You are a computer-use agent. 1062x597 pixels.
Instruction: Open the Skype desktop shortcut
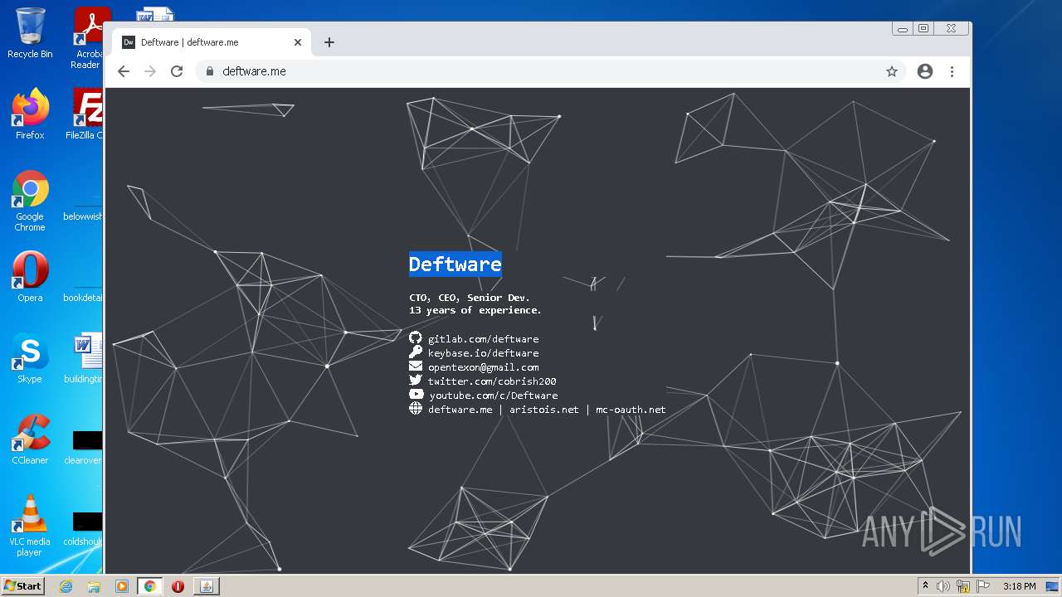pos(30,358)
